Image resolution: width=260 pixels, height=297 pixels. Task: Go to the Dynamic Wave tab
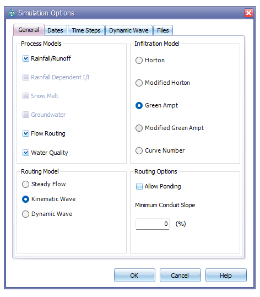pyautogui.click(x=129, y=30)
